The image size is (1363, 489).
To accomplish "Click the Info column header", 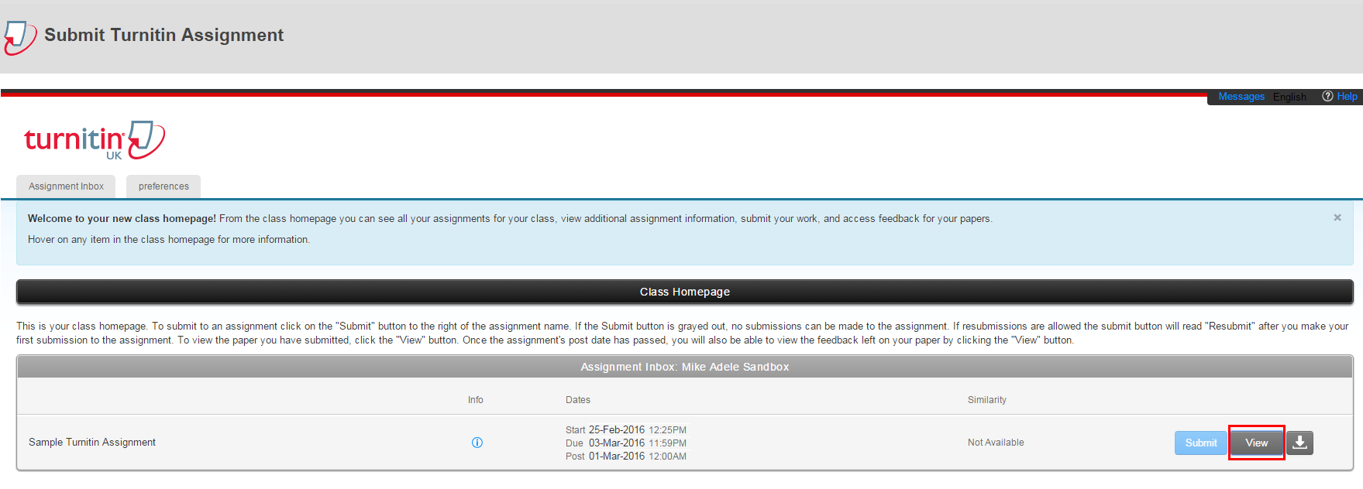I will (x=476, y=400).
